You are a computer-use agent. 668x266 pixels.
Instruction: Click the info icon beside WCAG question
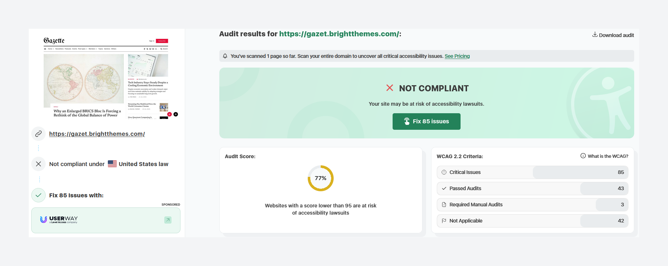(583, 156)
